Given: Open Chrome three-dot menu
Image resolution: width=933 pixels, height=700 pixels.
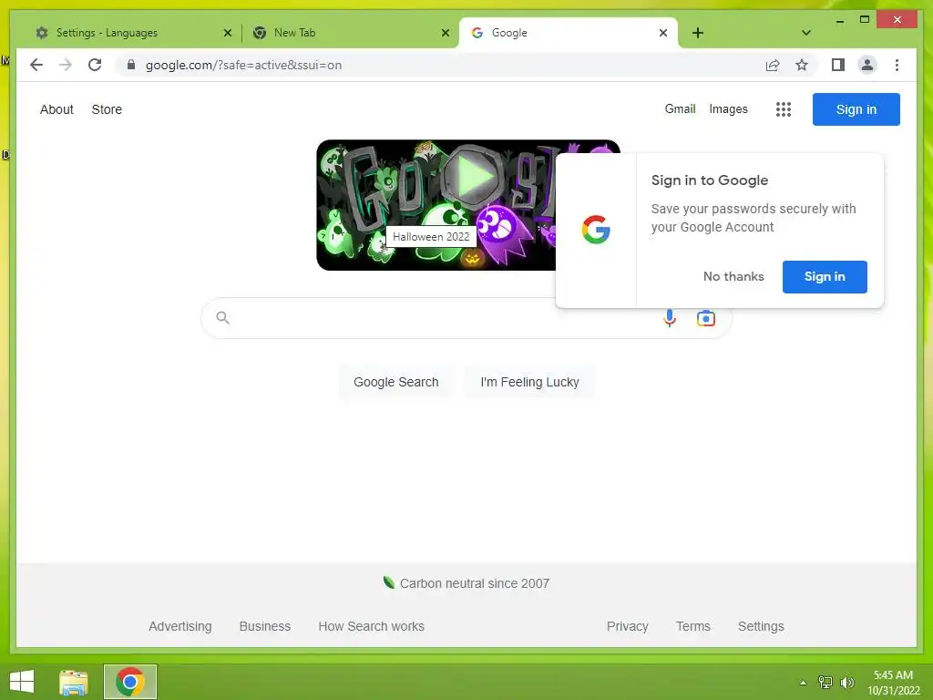Looking at the screenshot, I should [x=897, y=65].
